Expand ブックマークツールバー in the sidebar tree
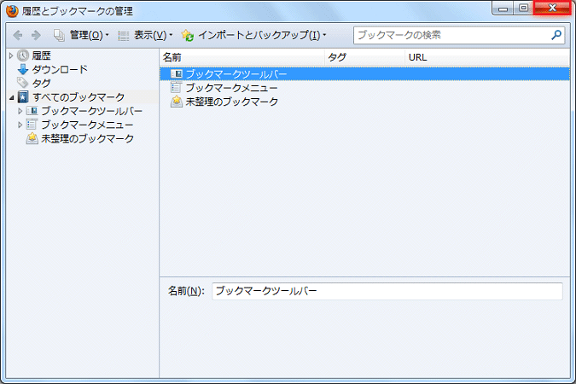576x384 pixels. tap(20, 111)
